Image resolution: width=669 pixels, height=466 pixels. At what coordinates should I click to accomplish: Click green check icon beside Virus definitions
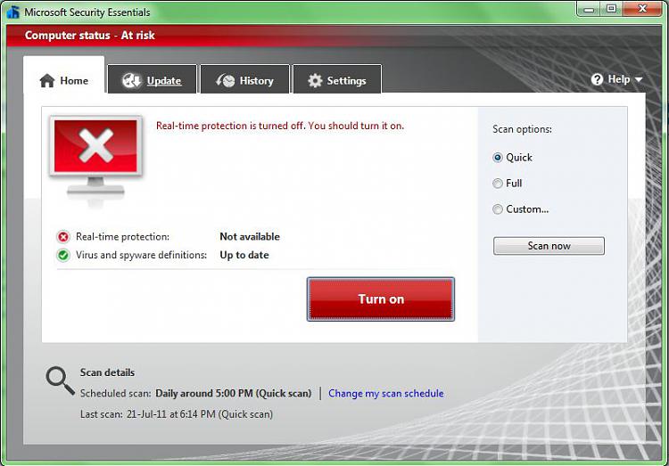pos(63,255)
